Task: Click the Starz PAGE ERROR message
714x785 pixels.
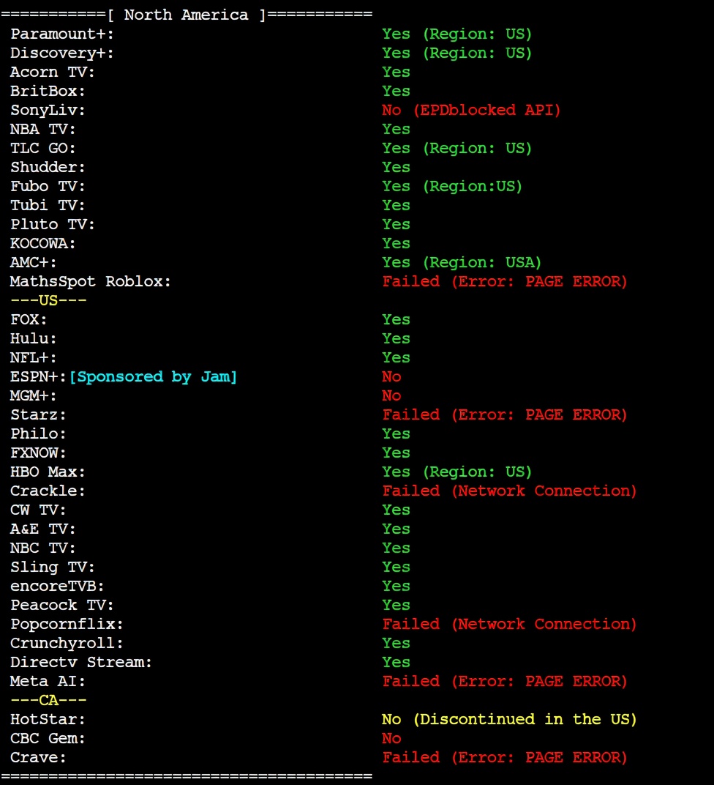Action: coord(505,414)
